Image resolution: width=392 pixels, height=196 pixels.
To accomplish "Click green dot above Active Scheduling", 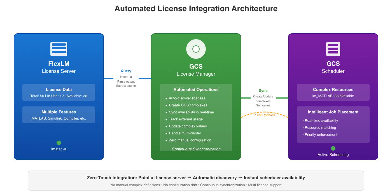I will tap(333, 148).
